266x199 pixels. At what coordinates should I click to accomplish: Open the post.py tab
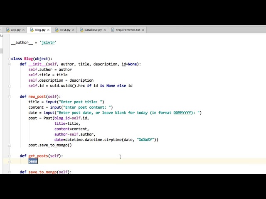[x=65, y=30]
